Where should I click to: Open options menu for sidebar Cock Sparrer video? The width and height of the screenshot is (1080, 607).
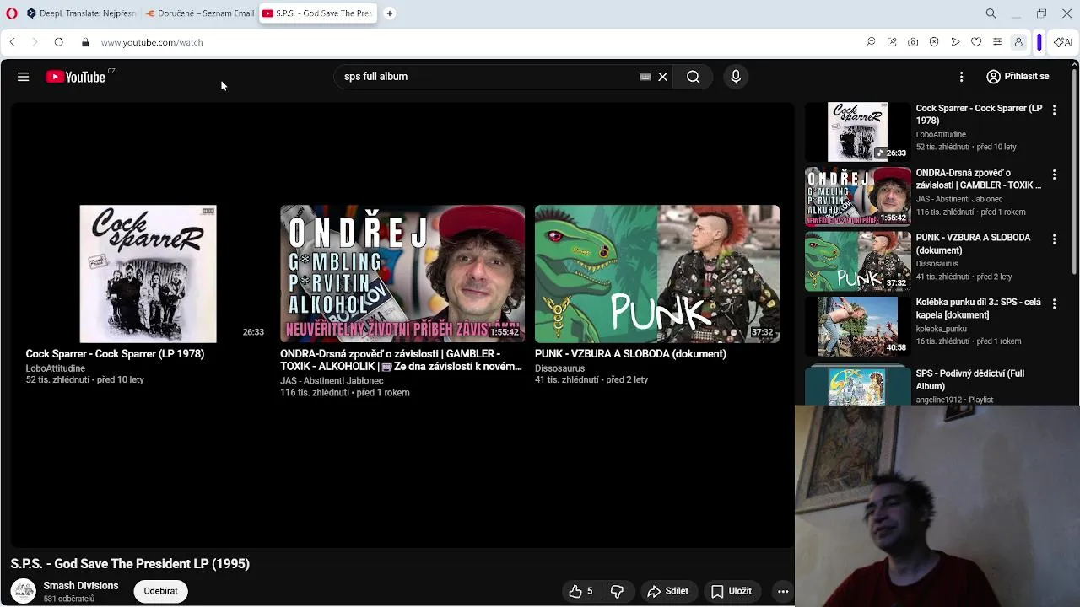point(1054,110)
